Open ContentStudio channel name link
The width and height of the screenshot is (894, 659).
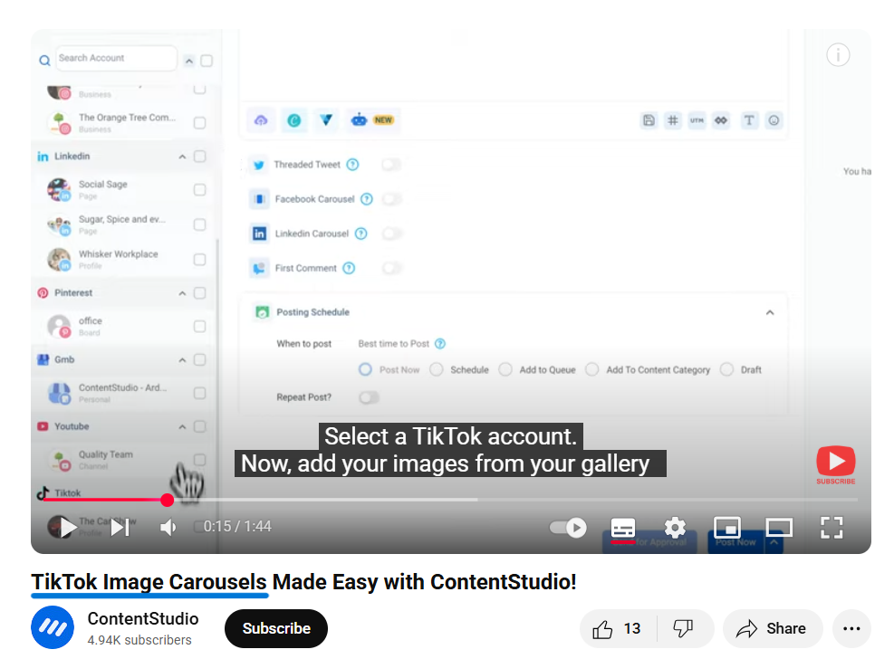[x=143, y=618]
